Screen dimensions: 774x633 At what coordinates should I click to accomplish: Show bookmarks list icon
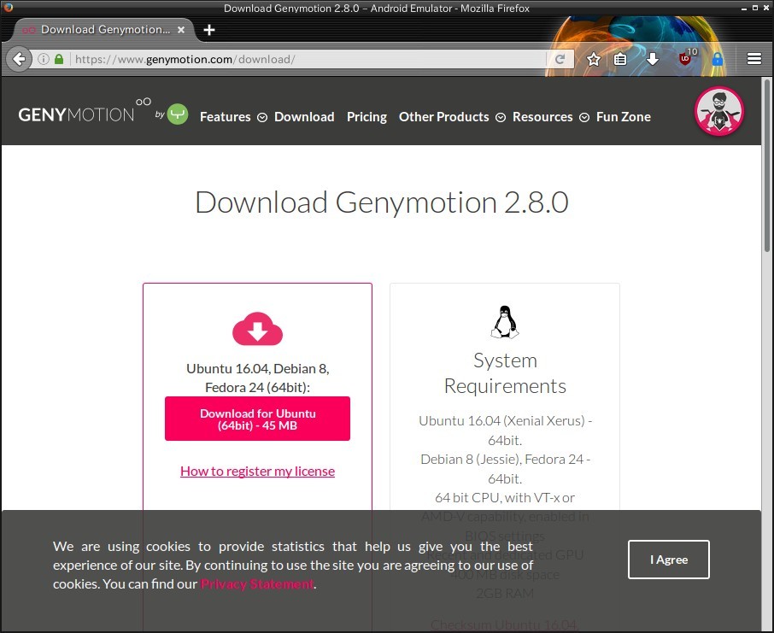[620, 59]
